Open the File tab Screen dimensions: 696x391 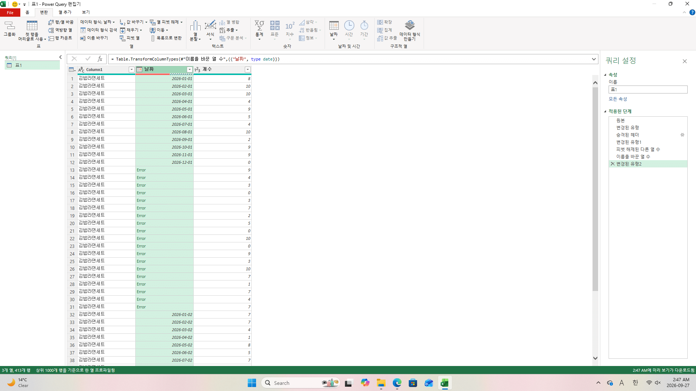click(x=10, y=13)
